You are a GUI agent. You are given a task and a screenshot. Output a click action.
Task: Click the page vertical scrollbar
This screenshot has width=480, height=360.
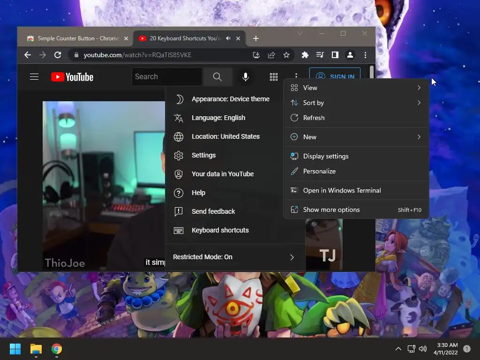pos(372,72)
